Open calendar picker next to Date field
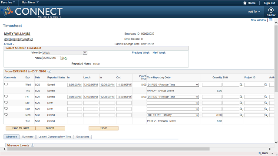Viewport: 278px width, 156px height. click(63, 58)
